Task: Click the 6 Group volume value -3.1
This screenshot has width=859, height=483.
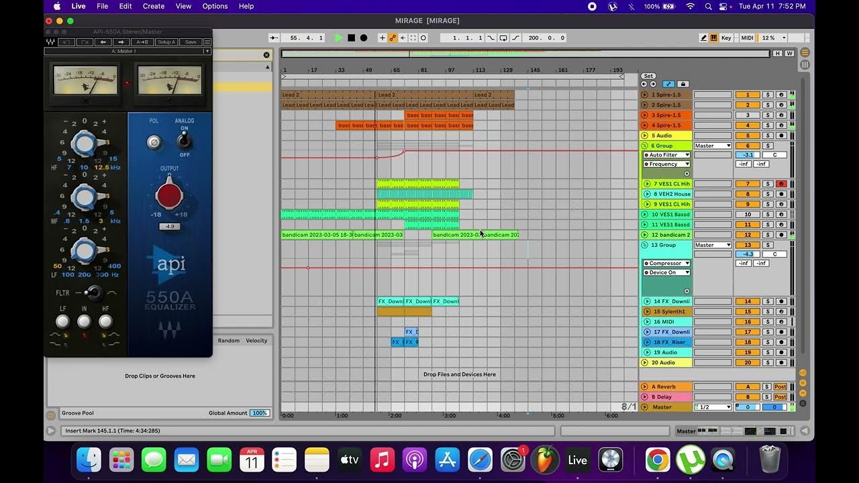Action: [748, 155]
